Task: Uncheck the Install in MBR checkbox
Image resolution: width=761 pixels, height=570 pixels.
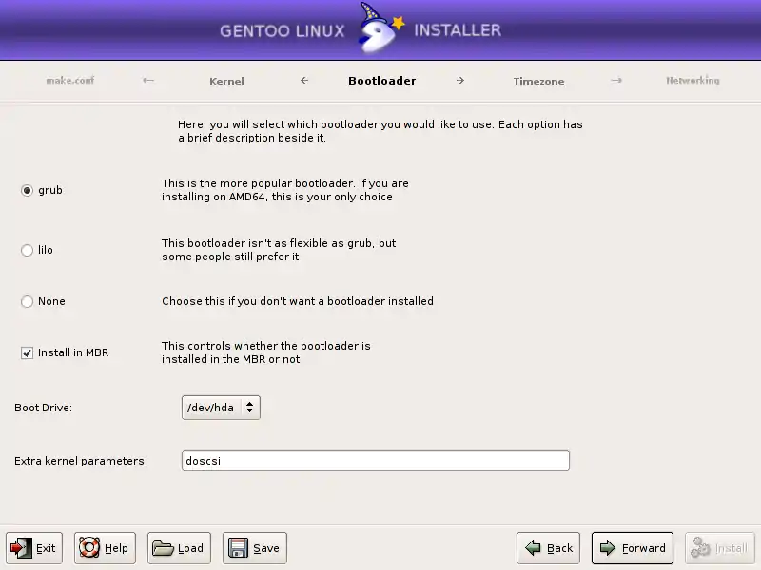Action: tap(27, 352)
